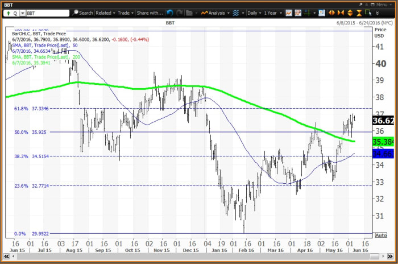
Task: Toggle the Auto scale button
Action: point(380,235)
